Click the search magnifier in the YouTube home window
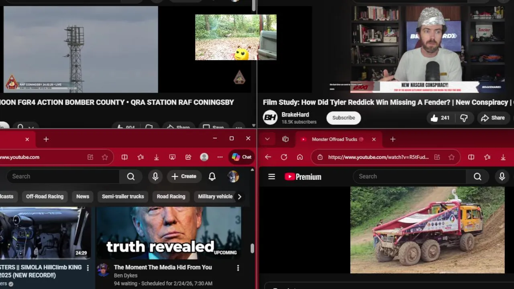This screenshot has width=514, height=289. (131, 176)
